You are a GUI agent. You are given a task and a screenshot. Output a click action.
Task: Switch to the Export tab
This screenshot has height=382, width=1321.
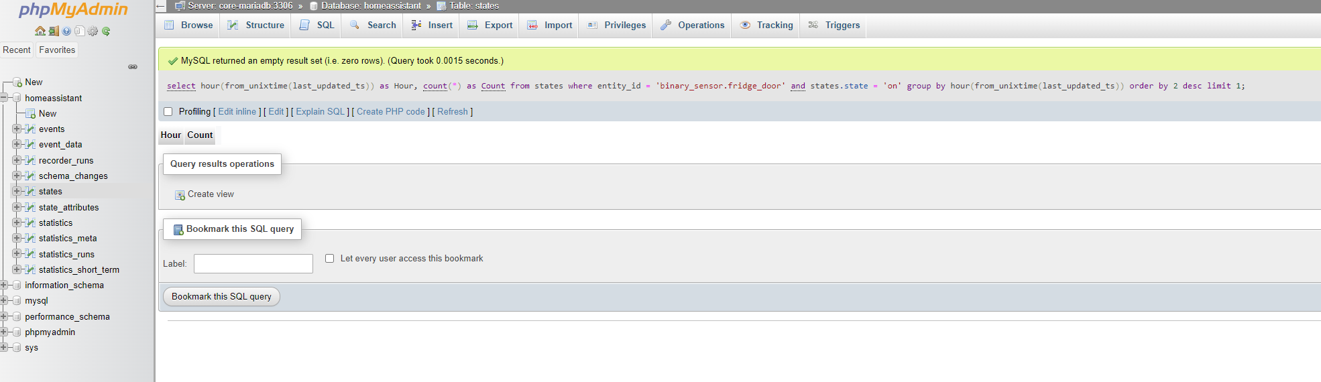pos(490,25)
